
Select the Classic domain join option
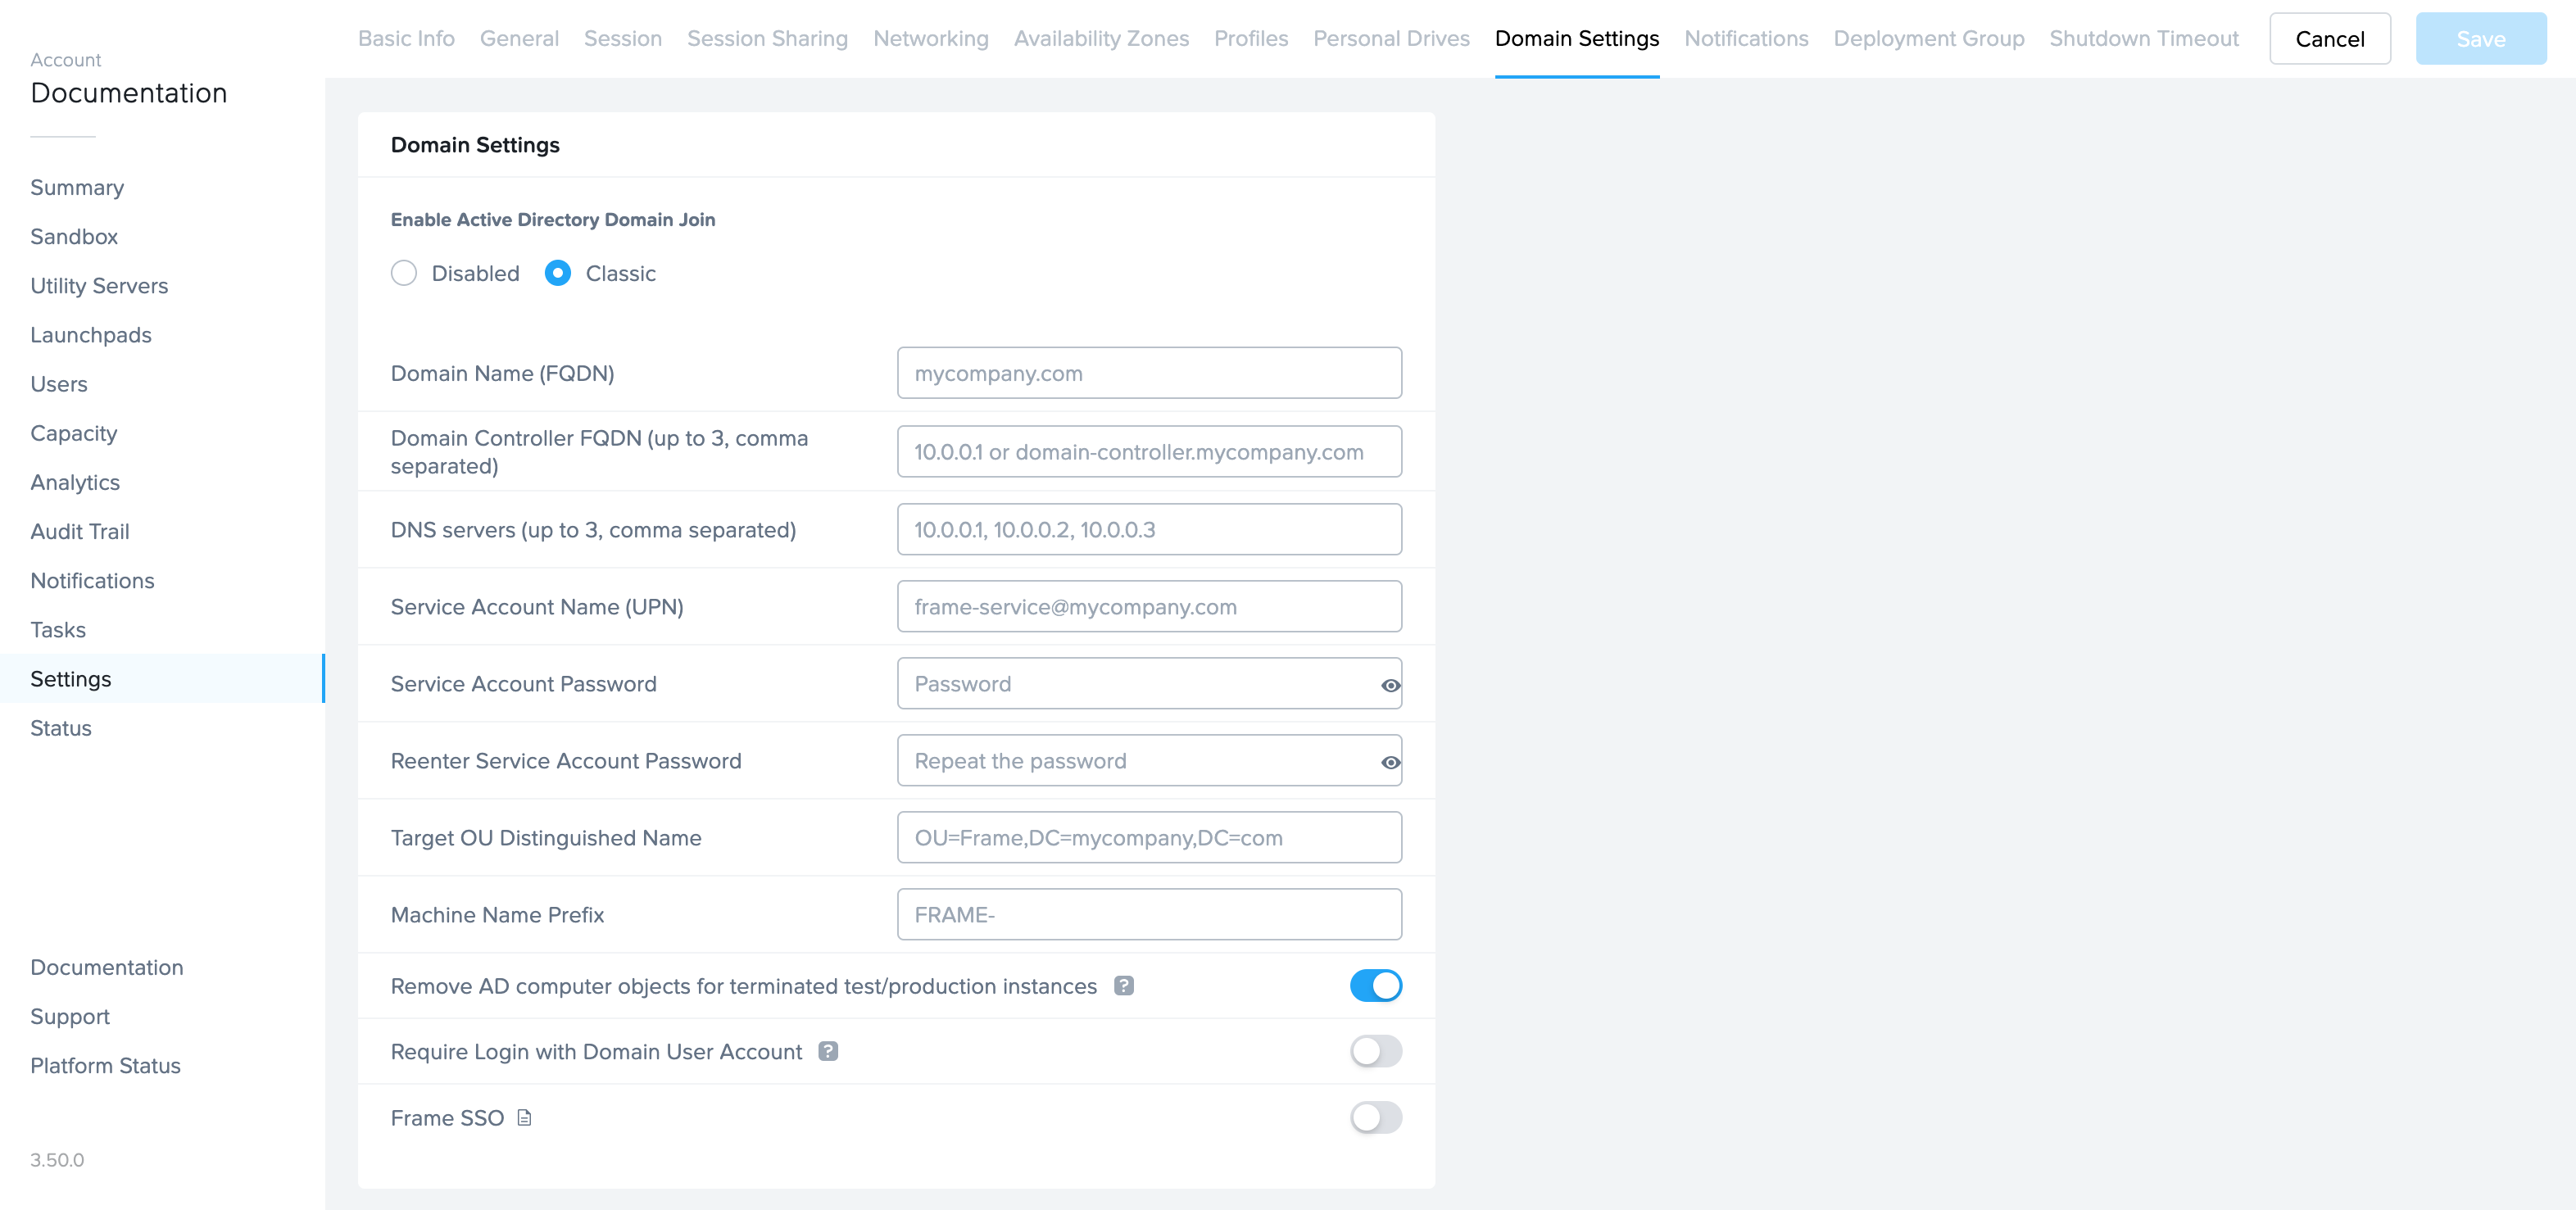pyautogui.click(x=557, y=272)
